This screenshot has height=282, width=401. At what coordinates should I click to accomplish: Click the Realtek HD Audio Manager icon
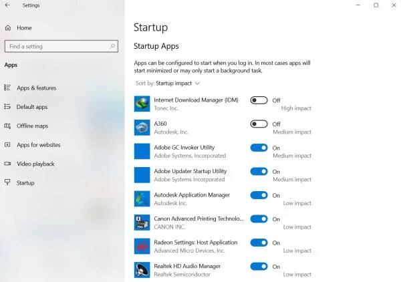[x=142, y=270]
